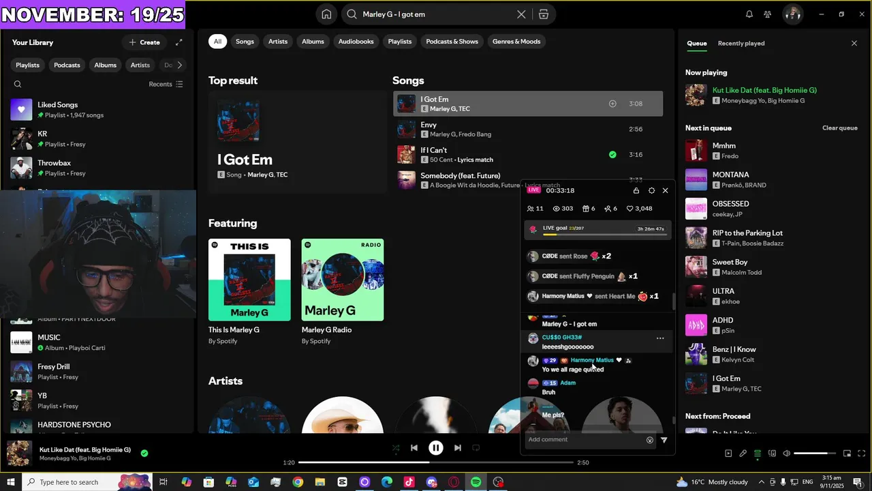
Task: Mute the volume speaker icon
Action: coord(787,453)
